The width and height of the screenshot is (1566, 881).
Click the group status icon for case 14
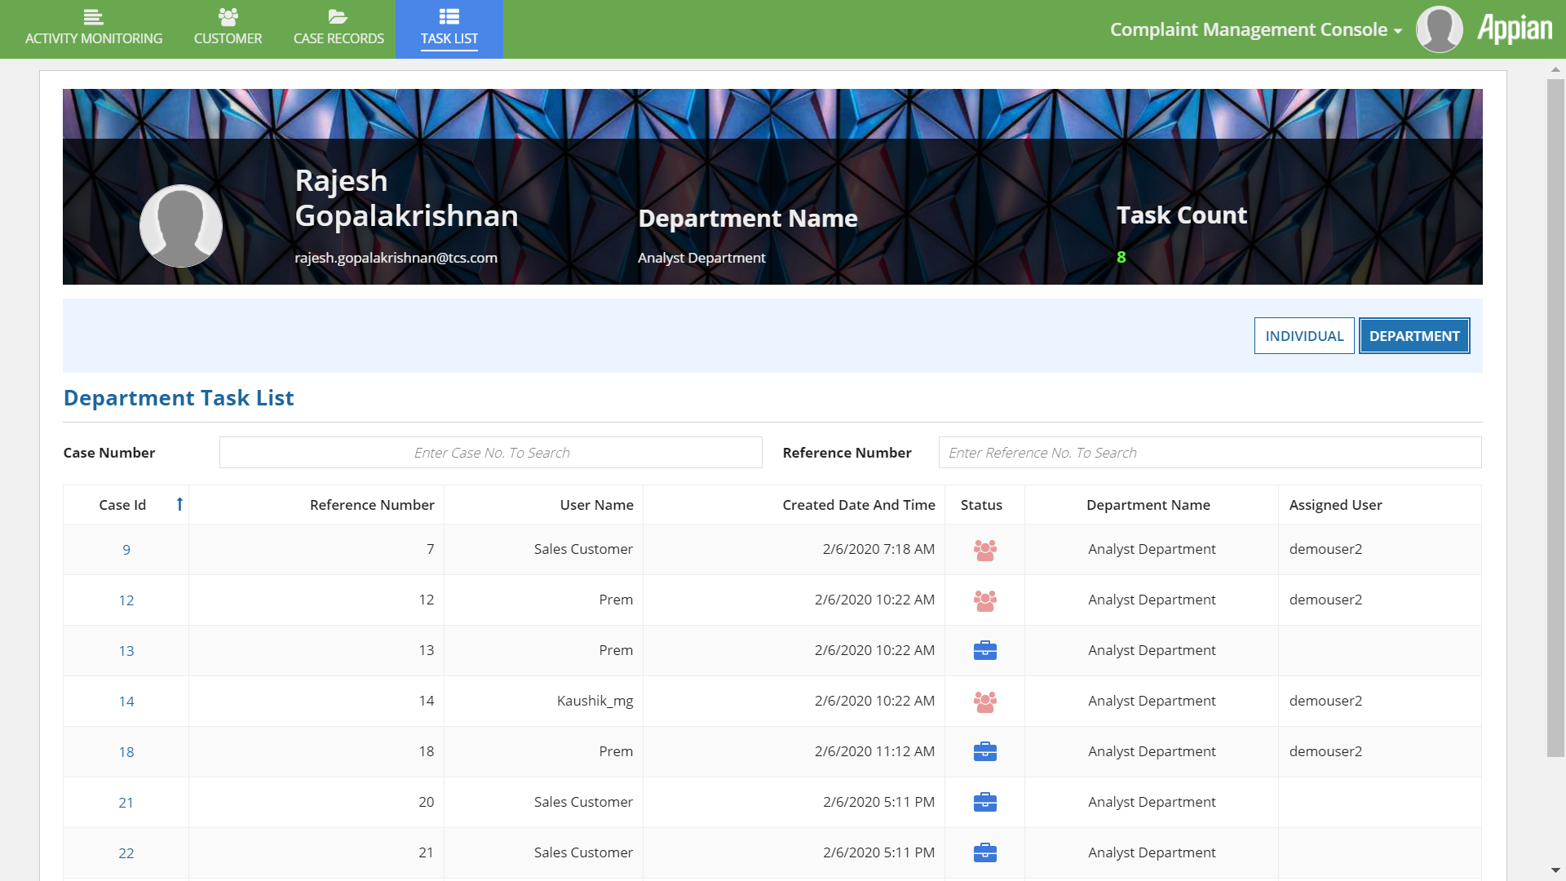[984, 702]
